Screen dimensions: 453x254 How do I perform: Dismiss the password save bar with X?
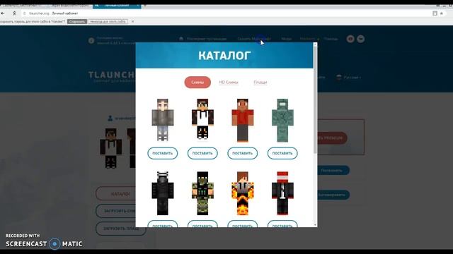[x=132, y=22]
